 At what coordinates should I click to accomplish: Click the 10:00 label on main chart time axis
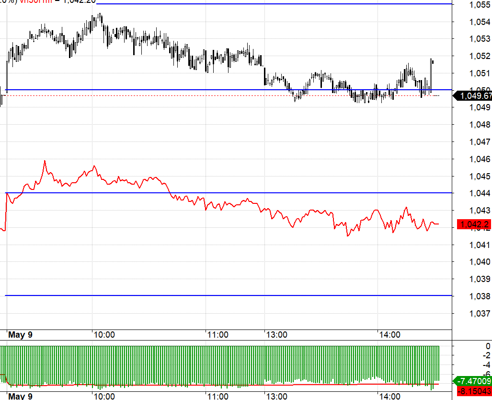(104, 335)
